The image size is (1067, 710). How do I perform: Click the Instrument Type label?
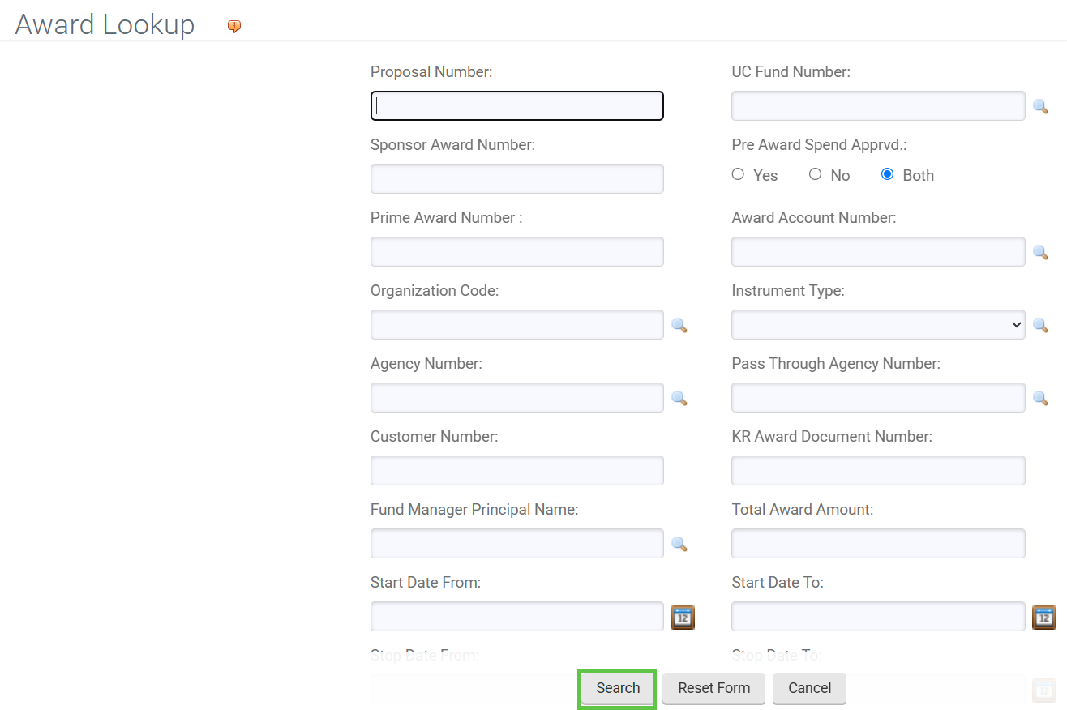(788, 291)
